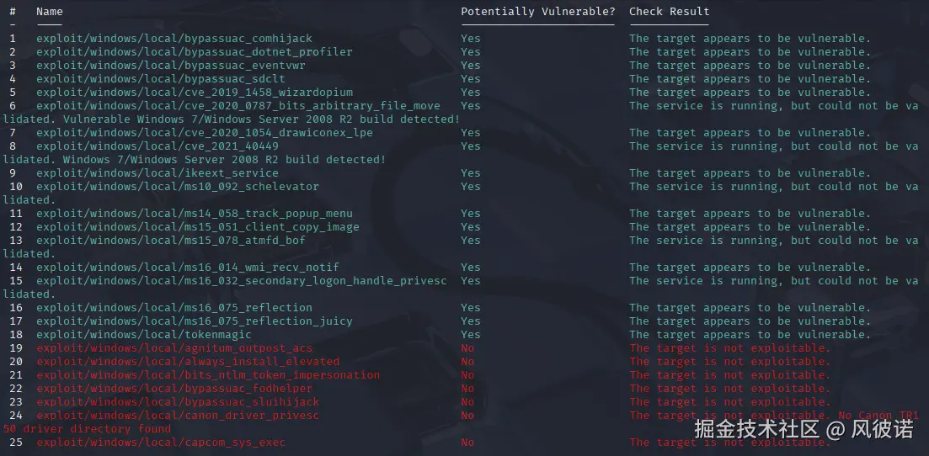929x456 pixels.
Task: Select the ikeext_service exploit path
Action: (158, 173)
